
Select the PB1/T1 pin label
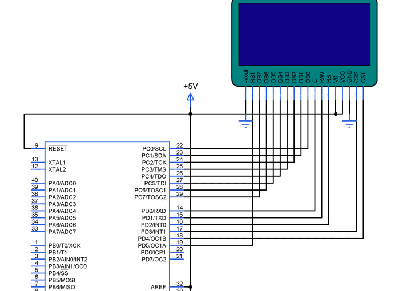pos(58,253)
